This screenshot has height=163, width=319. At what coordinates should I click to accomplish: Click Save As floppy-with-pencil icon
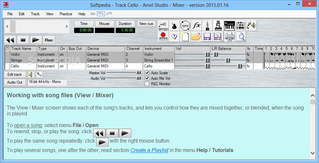[219, 37]
